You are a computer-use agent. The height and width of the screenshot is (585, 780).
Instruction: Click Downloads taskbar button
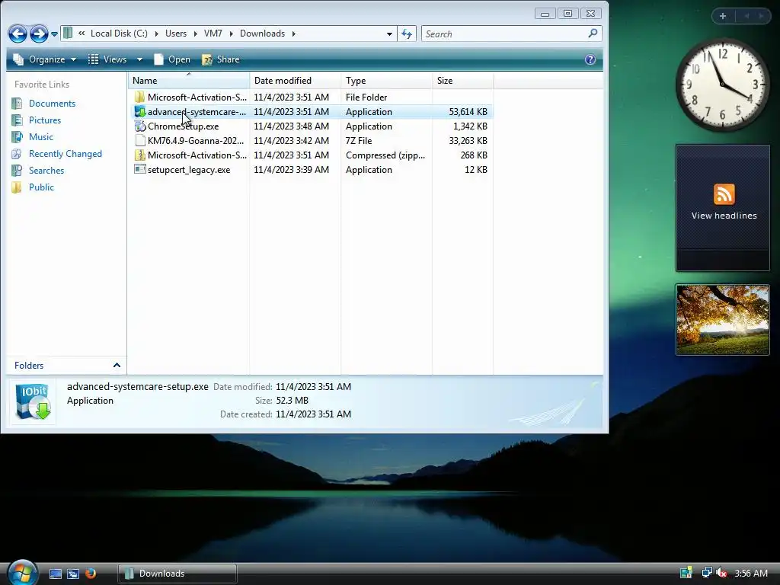[x=177, y=574]
